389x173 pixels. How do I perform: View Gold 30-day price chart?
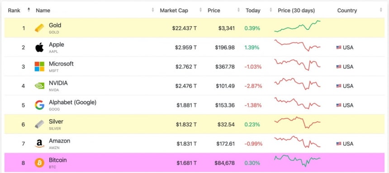pos(297,26)
